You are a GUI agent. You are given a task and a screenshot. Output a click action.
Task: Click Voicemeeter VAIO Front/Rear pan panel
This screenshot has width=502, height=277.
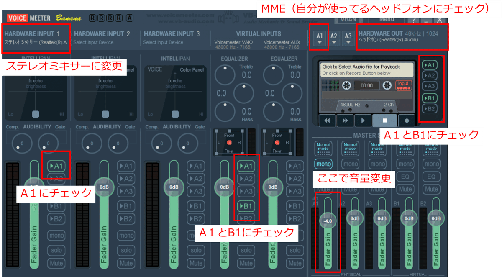point(229,142)
